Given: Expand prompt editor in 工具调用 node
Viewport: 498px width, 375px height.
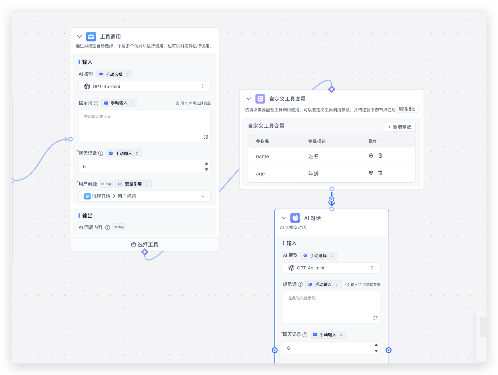Looking at the screenshot, I should (206, 137).
